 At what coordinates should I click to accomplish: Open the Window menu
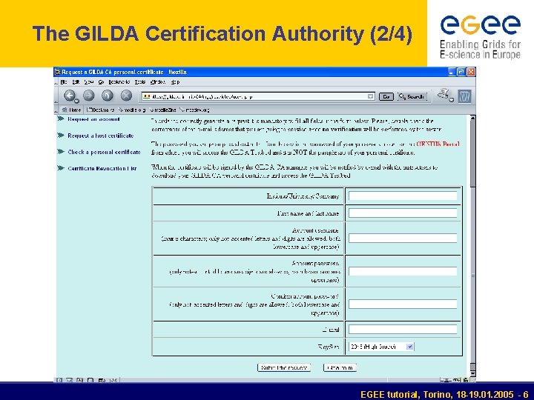(158, 82)
